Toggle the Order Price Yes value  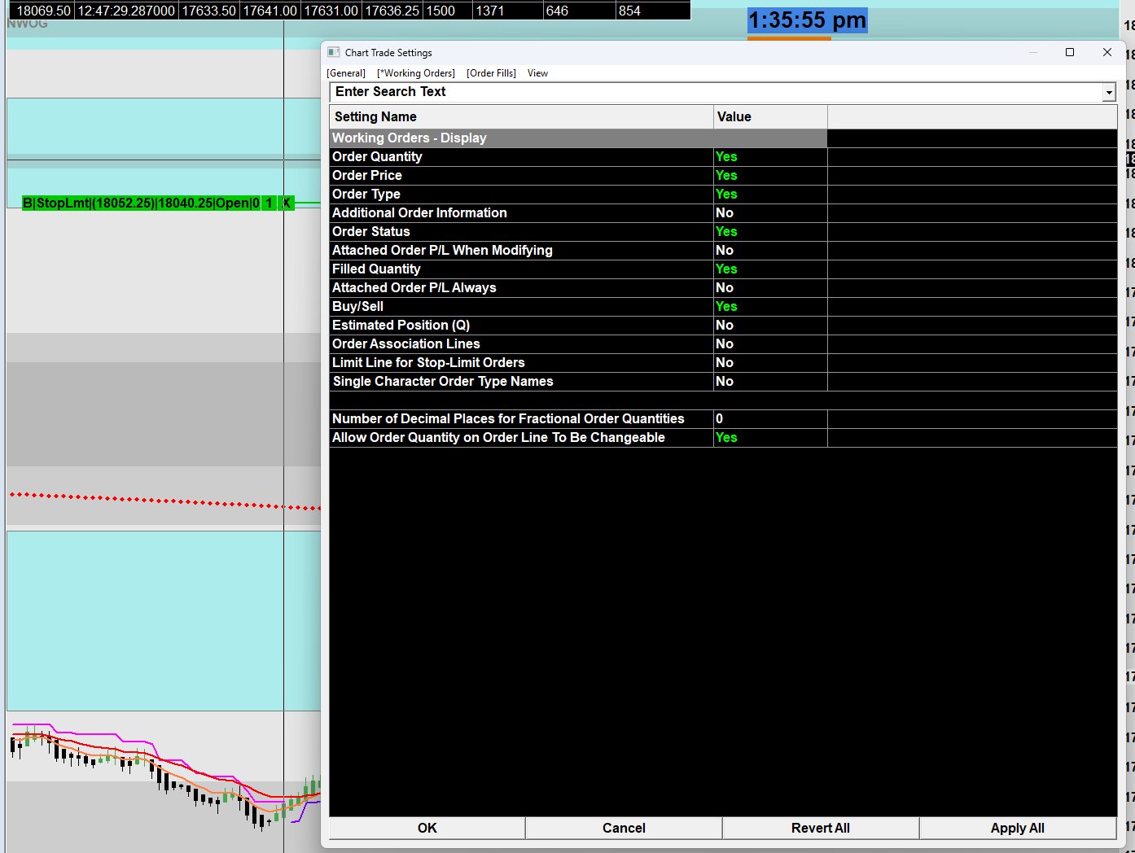770,176
